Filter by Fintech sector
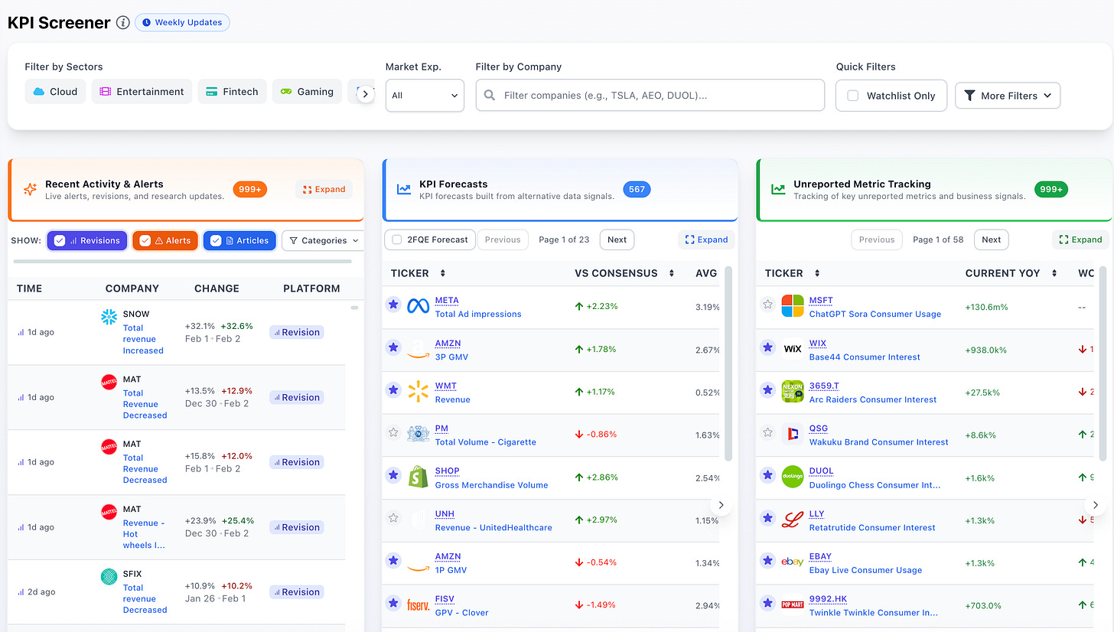The height and width of the screenshot is (632, 1114). pyautogui.click(x=233, y=92)
